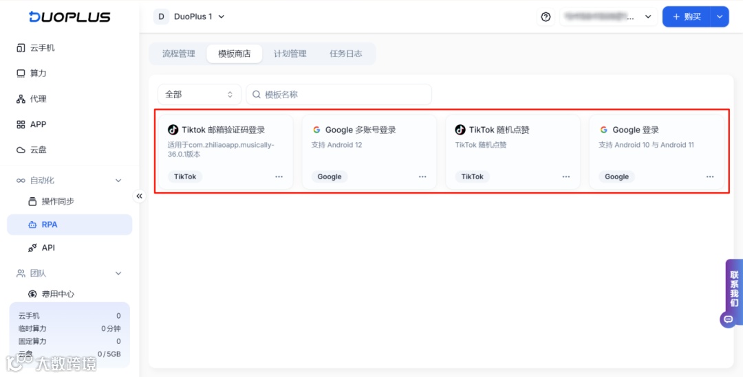The height and width of the screenshot is (377, 743).
Task: Click the DuoPlus logo
Action: [x=69, y=17]
